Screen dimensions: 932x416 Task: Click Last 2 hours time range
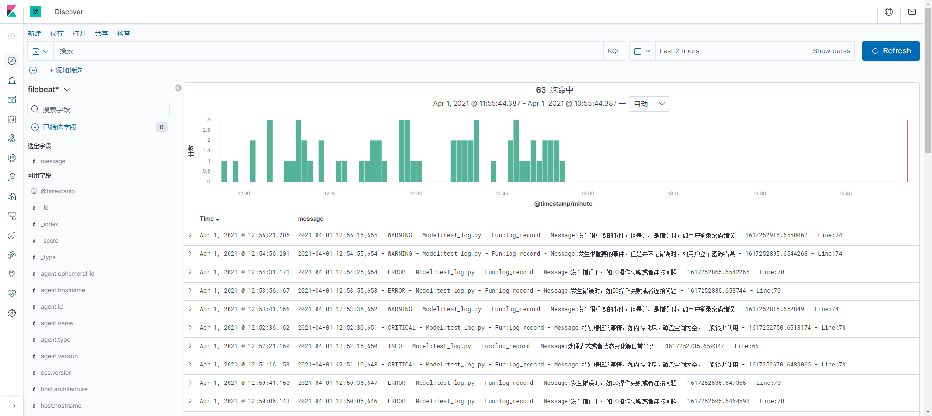pyautogui.click(x=679, y=51)
